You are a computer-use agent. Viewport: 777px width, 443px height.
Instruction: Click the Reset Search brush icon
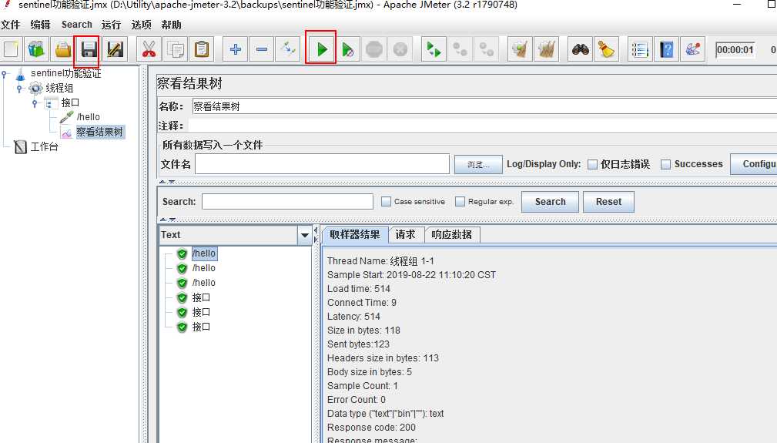tap(607, 49)
